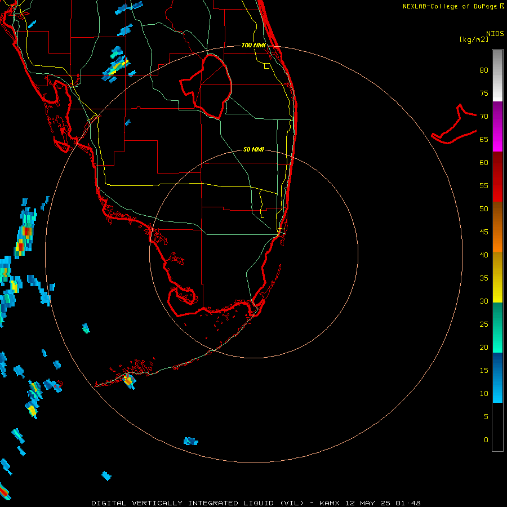Viewport: 507px width, 507px height.
Task: Click the 30 value on the color scale
Action: 484,301
